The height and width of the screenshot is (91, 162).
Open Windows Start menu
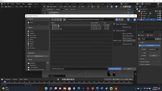(46, 88)
